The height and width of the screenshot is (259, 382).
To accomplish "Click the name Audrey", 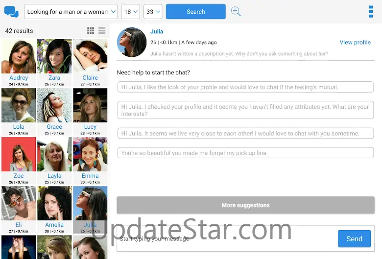I will [19, 78].
